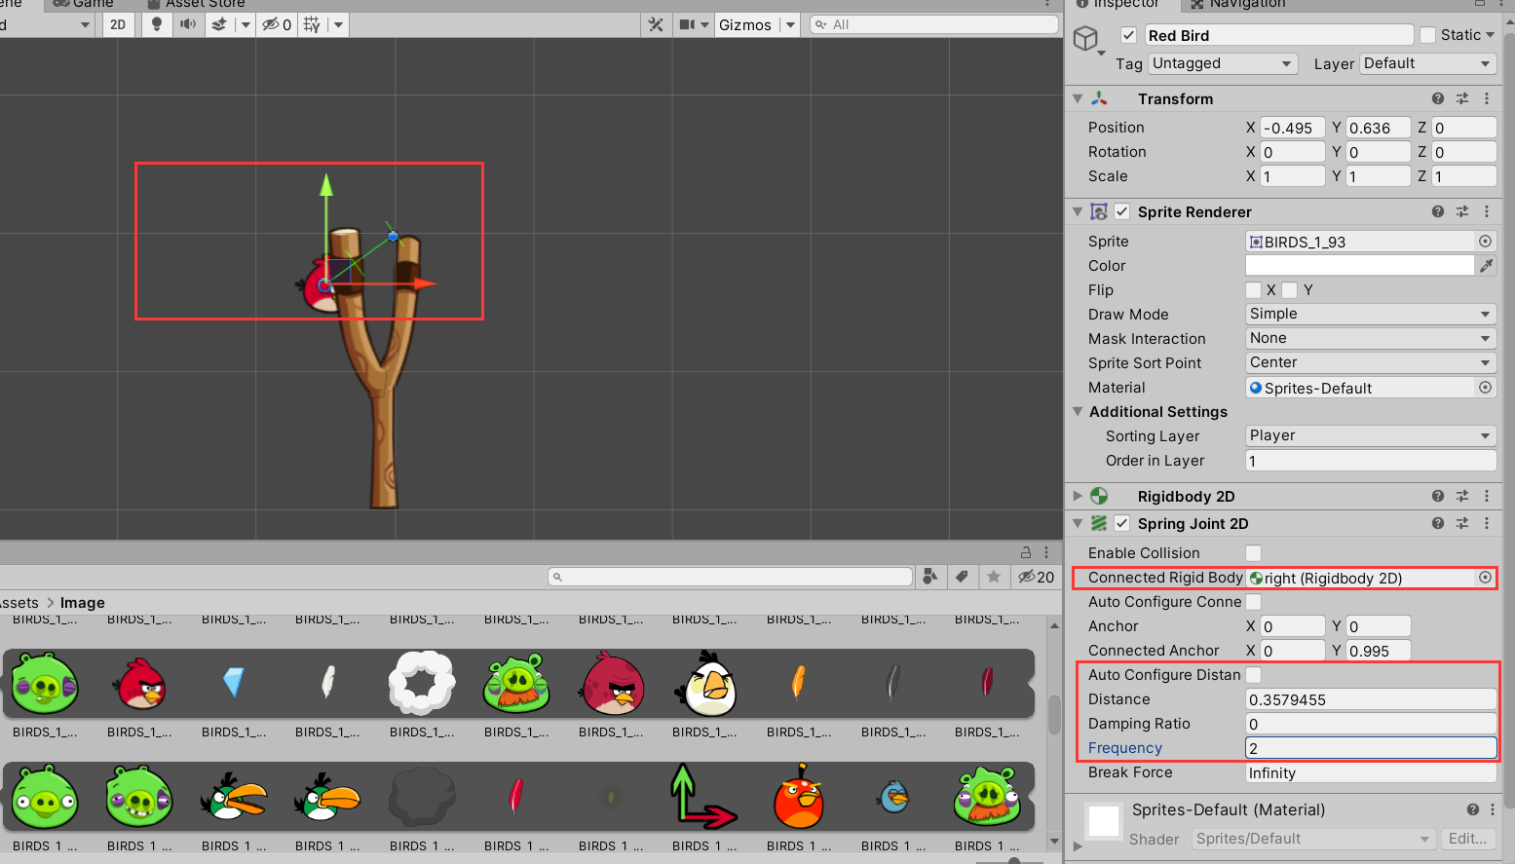Switch to the Asset Store tab
Viewport: 1515px width, 864px height.
(195, 4)
